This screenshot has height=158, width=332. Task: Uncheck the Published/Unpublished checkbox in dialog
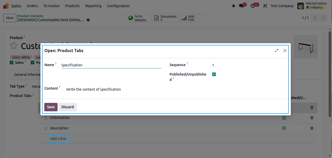pyautogui.click(x=214, y=74)
